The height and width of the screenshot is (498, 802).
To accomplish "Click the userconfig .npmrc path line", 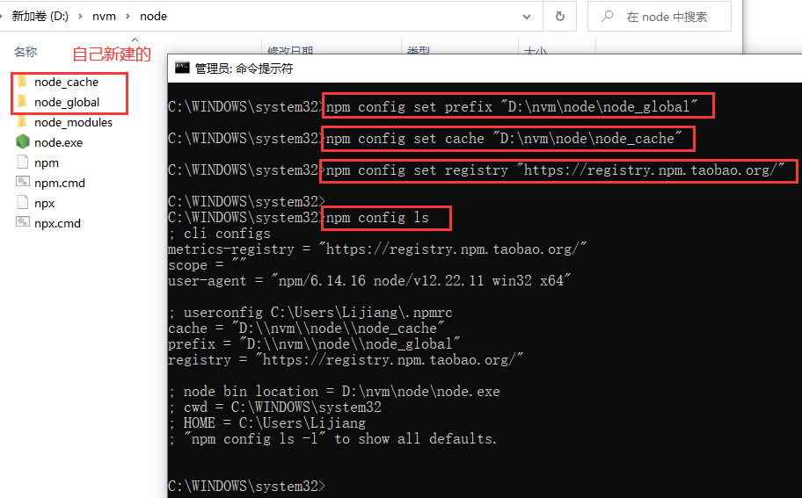I will (310, 313).
